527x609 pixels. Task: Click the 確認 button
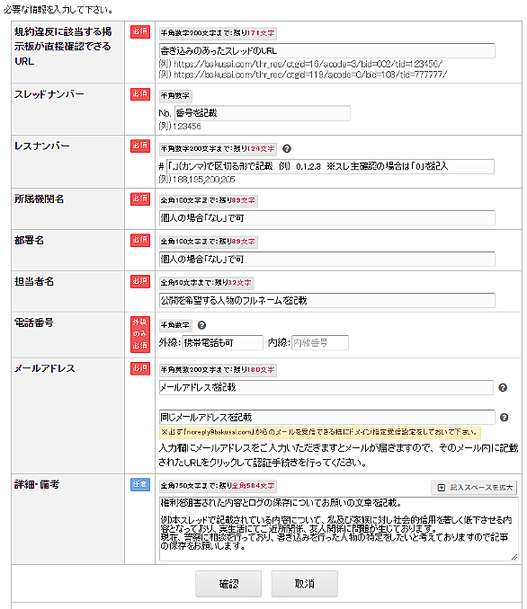pos(228,584)
